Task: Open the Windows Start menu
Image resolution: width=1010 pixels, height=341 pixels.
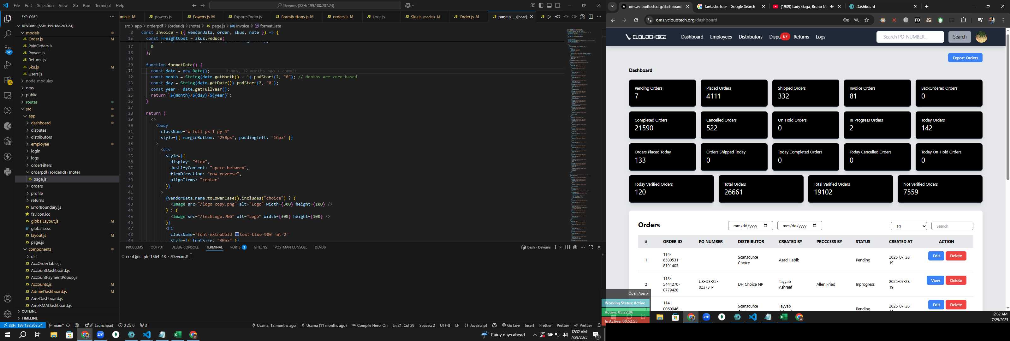Action: [7, 335]
